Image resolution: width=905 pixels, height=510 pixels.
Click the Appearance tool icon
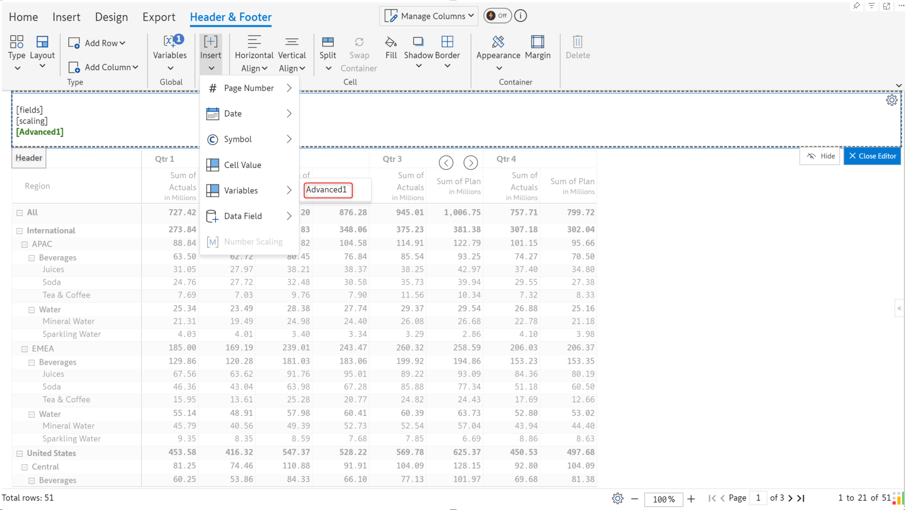[x=498, y=42]
